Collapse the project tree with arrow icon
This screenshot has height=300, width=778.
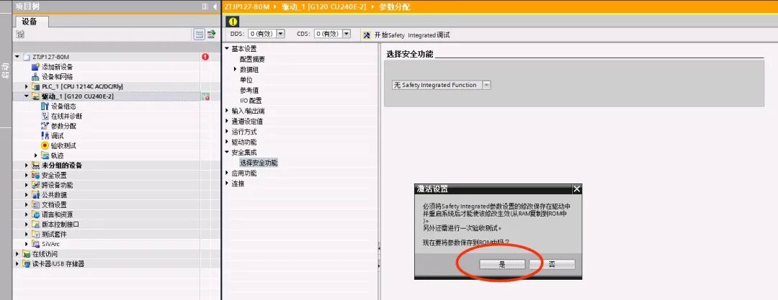[215, 6]
